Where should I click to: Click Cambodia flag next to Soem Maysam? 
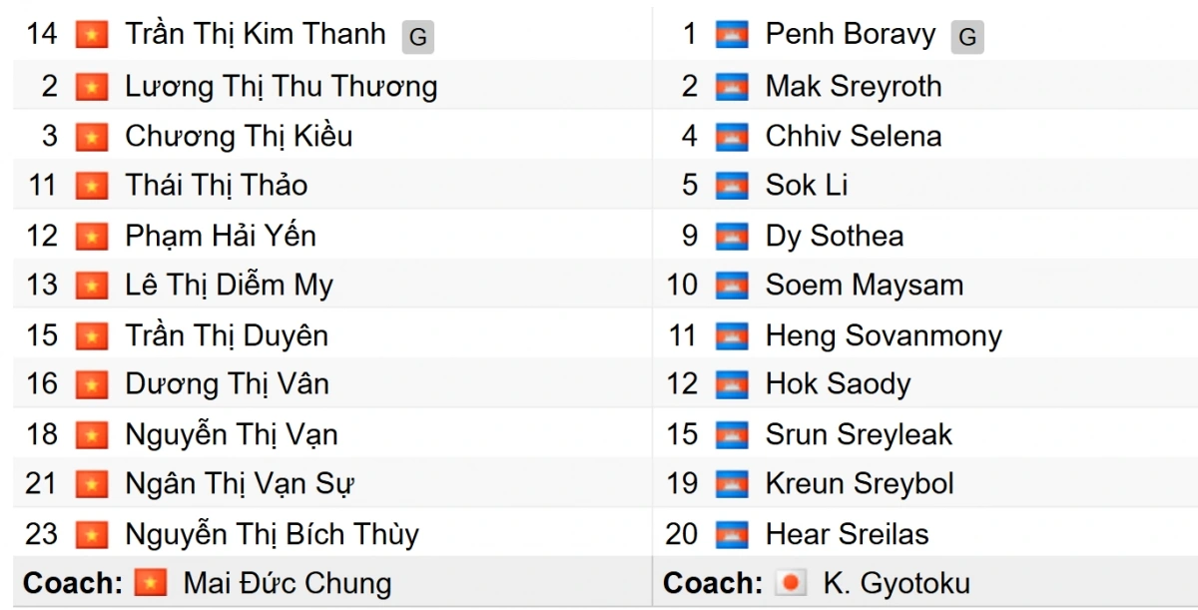(732, 286)
